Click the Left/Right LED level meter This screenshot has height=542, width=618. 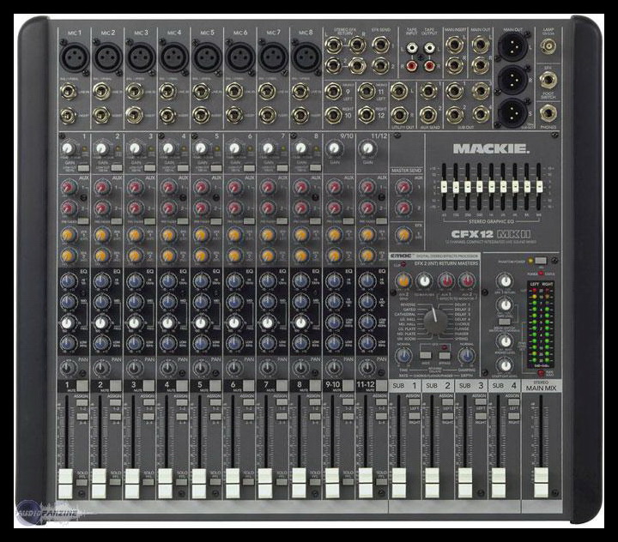540,324
